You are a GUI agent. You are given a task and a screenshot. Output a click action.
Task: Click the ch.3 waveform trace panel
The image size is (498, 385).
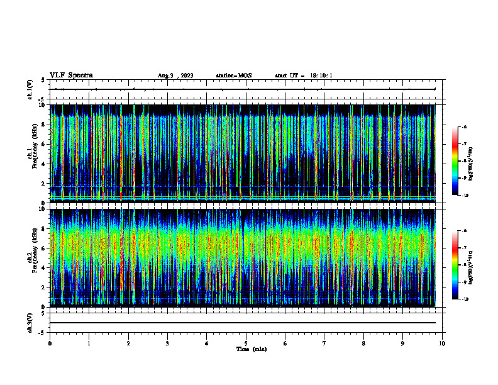tap(246, 323)
